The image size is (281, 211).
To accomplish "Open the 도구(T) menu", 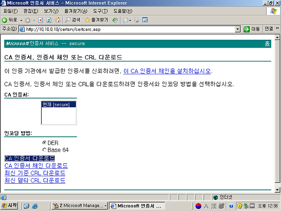I will pos(100,11).
